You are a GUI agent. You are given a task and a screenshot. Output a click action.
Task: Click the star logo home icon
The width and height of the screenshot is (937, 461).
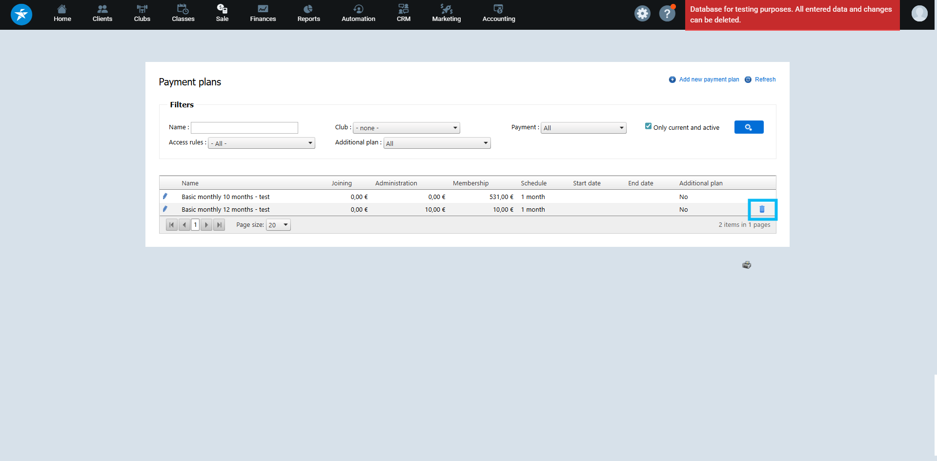click(x=21, y=15)
